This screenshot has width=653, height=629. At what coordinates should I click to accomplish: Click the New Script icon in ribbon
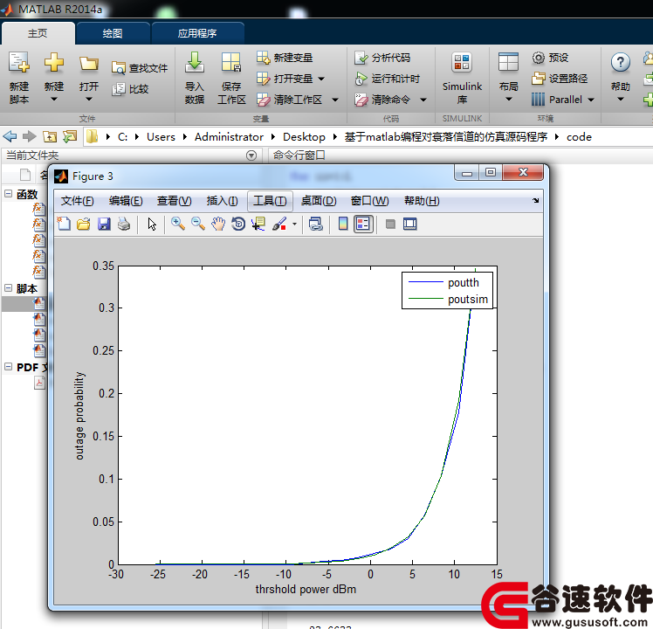[x=18, y=63]
